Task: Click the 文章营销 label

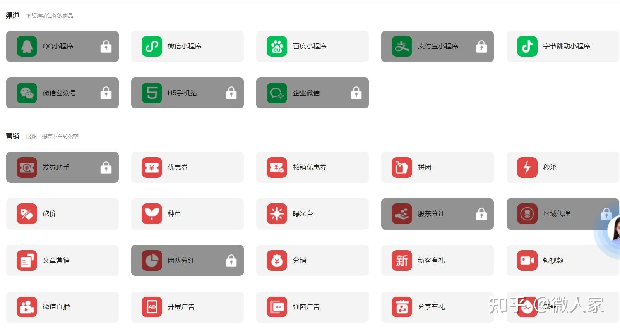Action: [x=56, y=261]
